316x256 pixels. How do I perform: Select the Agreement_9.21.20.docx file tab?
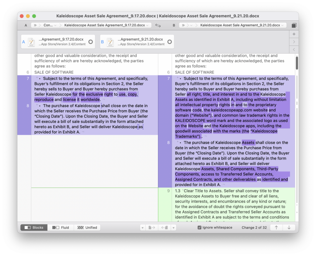(x=137, y=42)
